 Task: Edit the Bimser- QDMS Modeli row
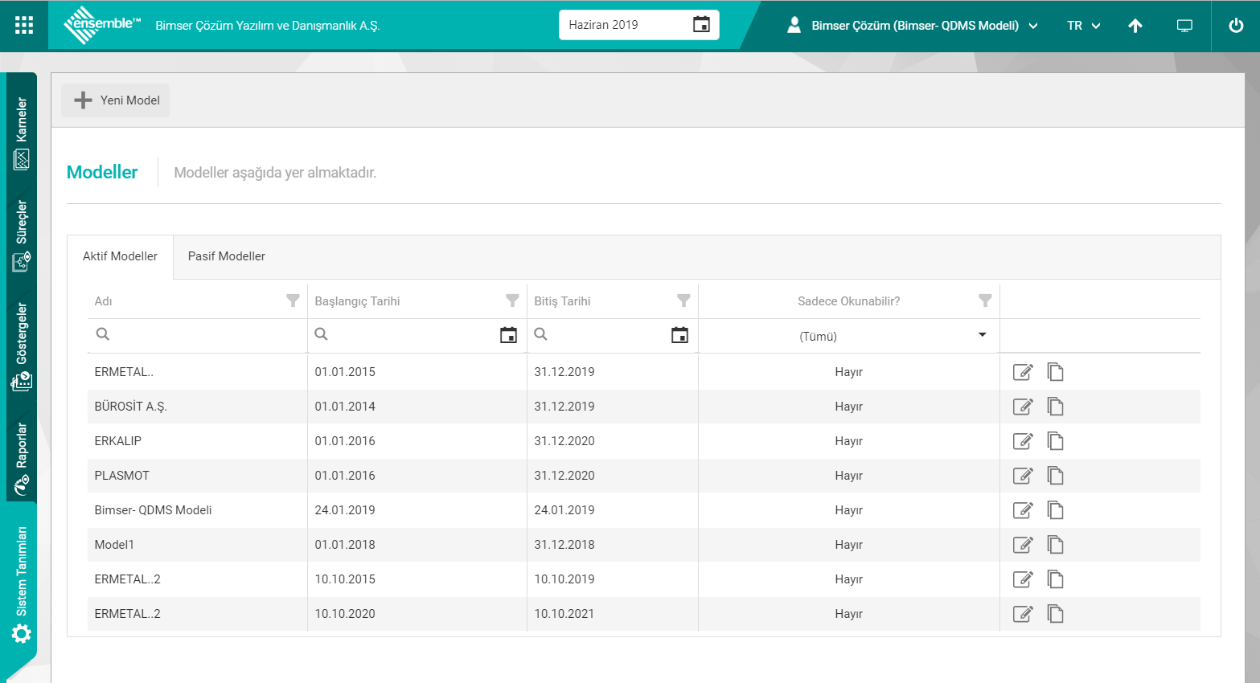[1022, 510]
